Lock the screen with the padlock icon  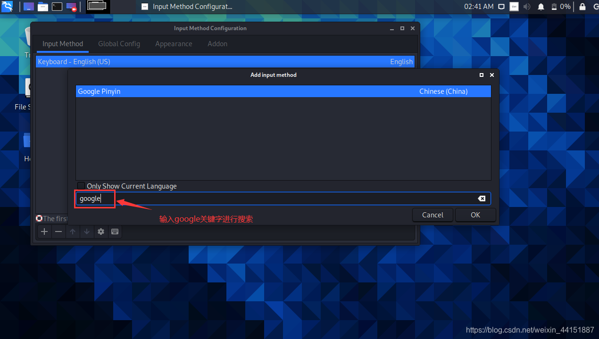[x=582, y=7]
